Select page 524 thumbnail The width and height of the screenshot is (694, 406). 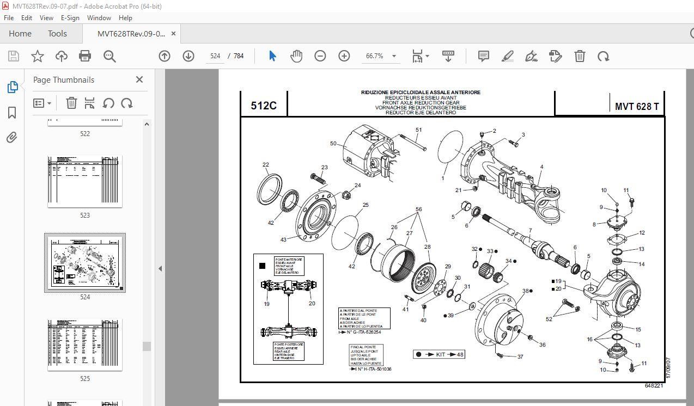pyautogui.click(x=85, y=263)
